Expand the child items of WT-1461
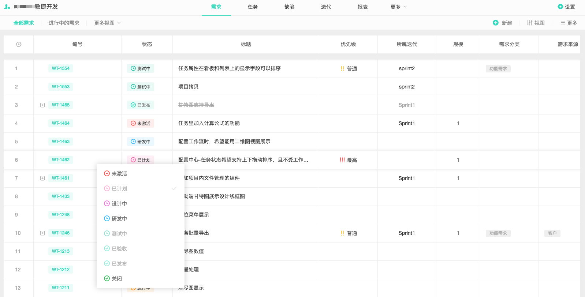Screen dimensions: 585x297 42,178
